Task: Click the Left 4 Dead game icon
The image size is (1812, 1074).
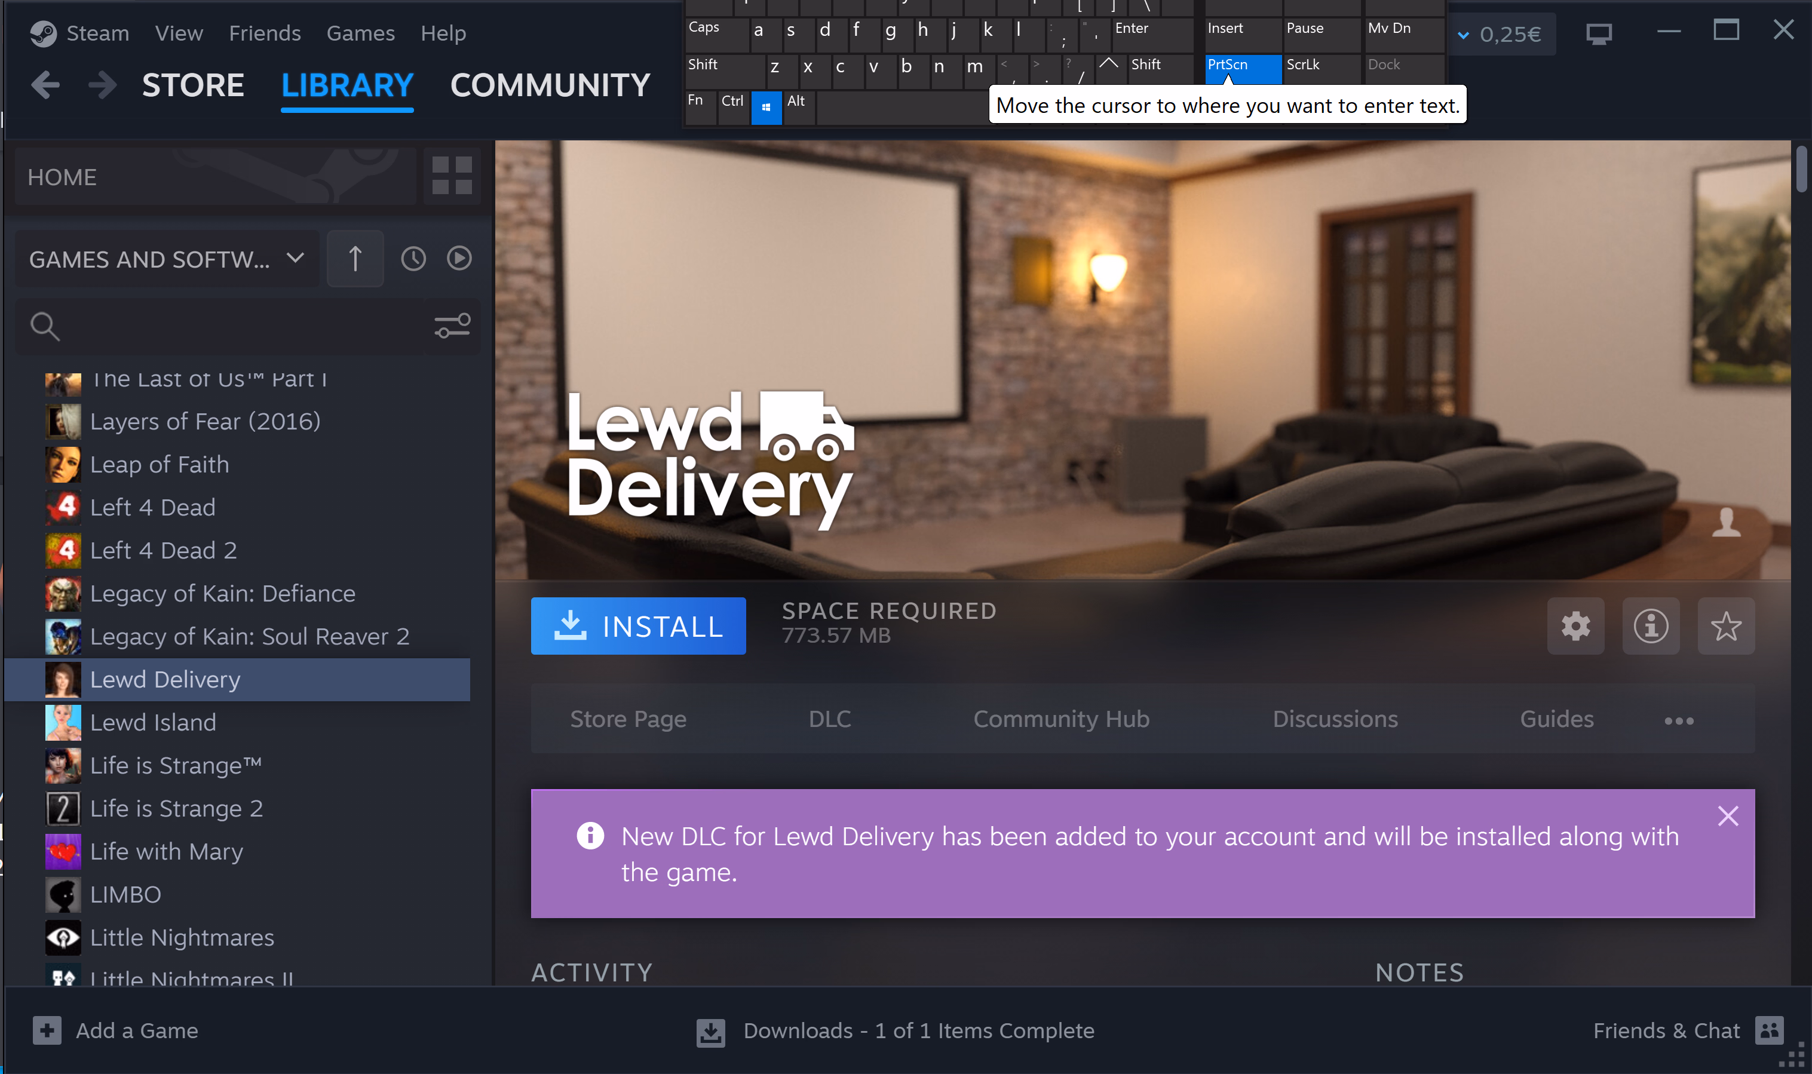Action: (63, 507)
